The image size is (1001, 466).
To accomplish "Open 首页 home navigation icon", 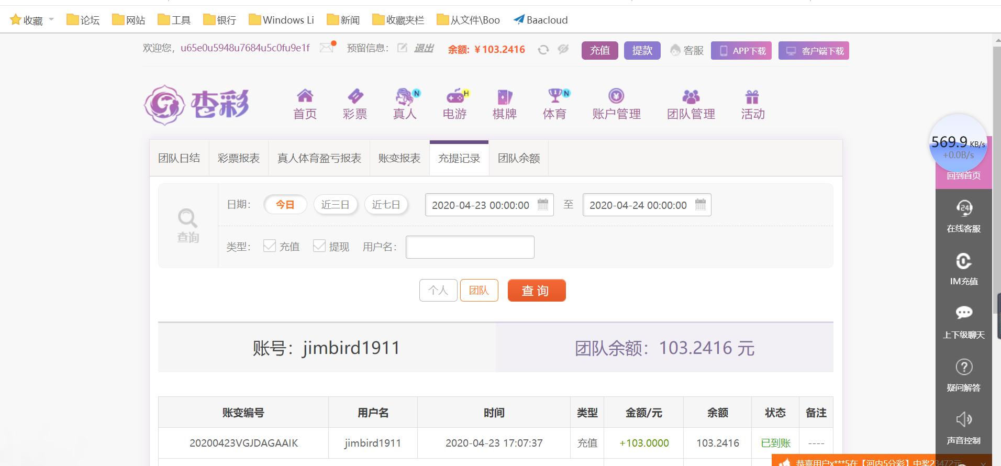I will (305, 96).
